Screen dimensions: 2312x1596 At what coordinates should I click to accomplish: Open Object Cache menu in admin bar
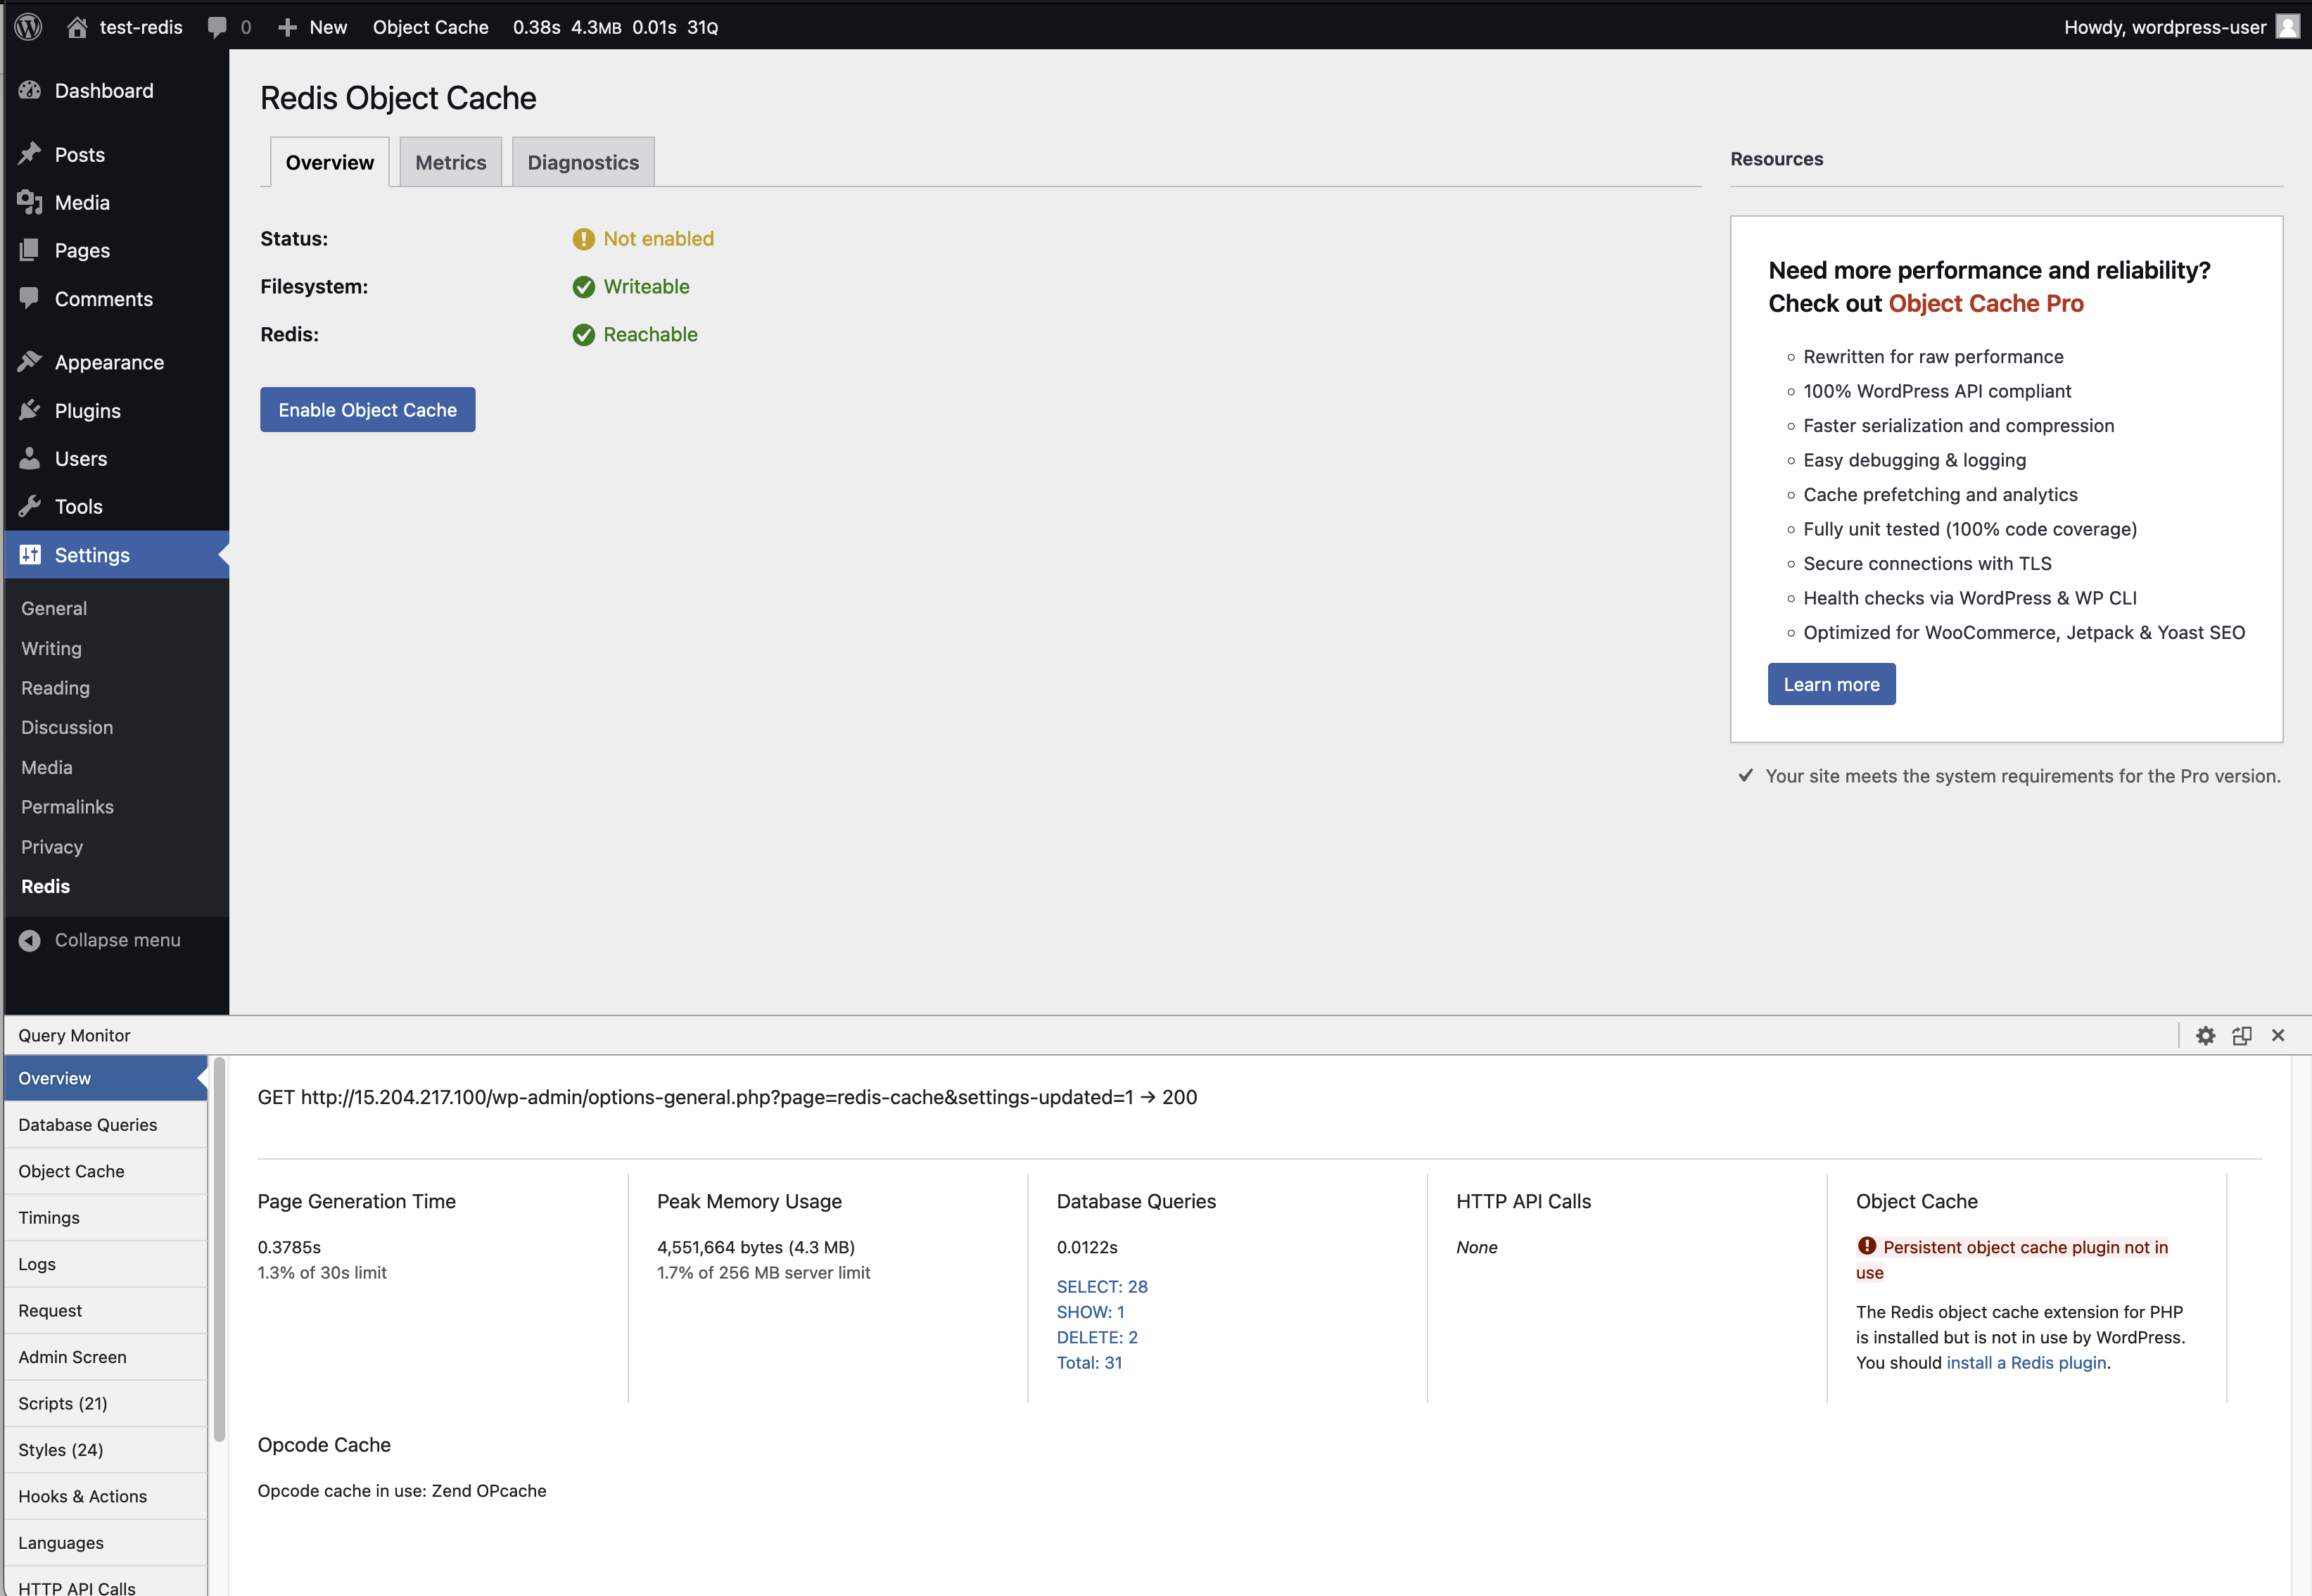431,27
